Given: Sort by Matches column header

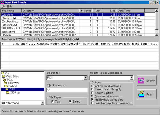Looking at the screenshot, I should click(x=86, y=11).
